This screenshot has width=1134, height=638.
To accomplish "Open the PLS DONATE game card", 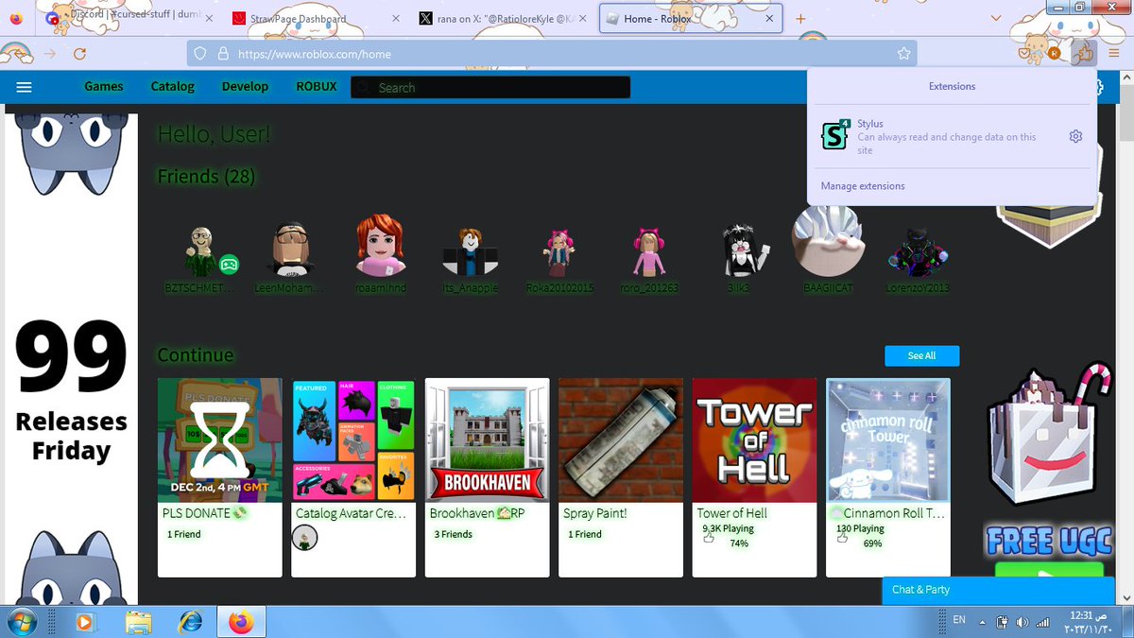I will tap(219, 477).
